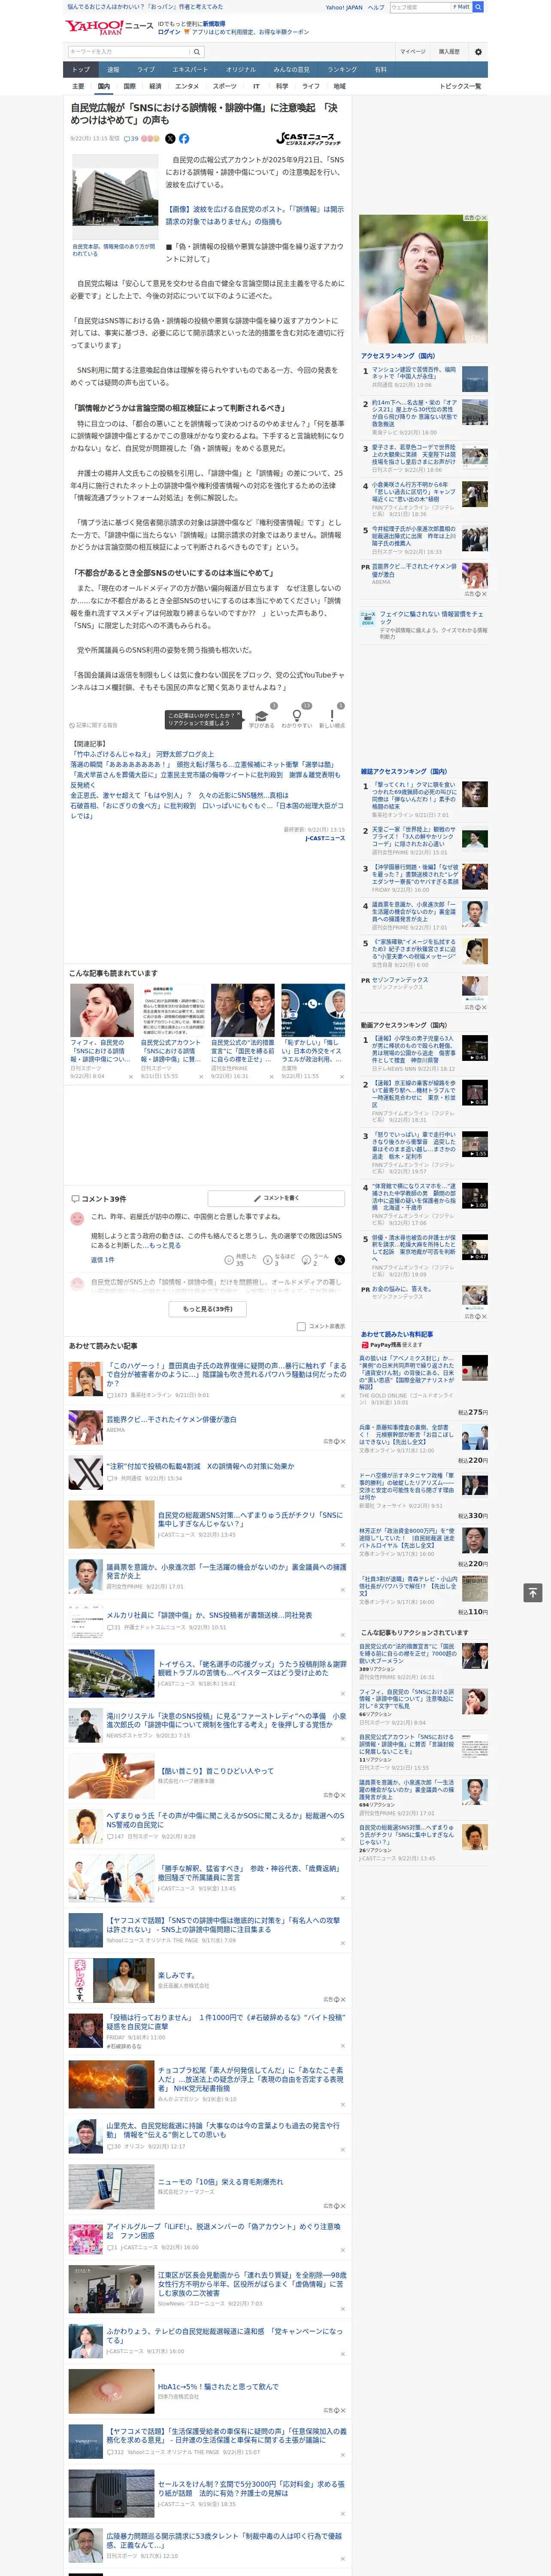Click the Yahoo! JAPAN ニュース logo
The width and height of the screenshot is (551, 2576).
tap(110, 27)
